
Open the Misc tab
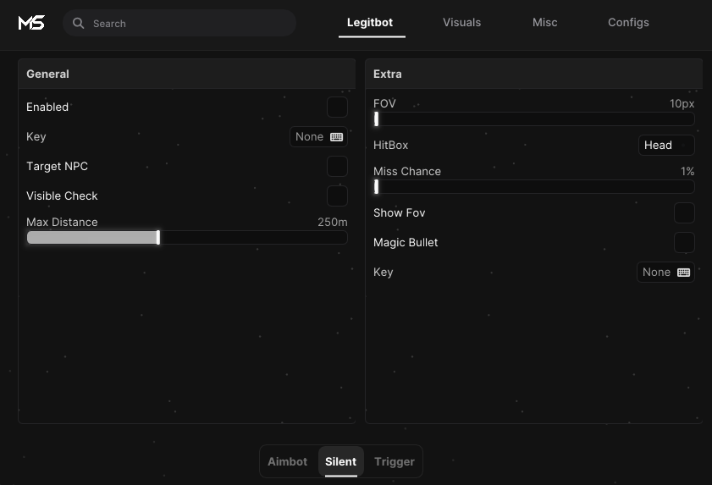tap(545, 23)
